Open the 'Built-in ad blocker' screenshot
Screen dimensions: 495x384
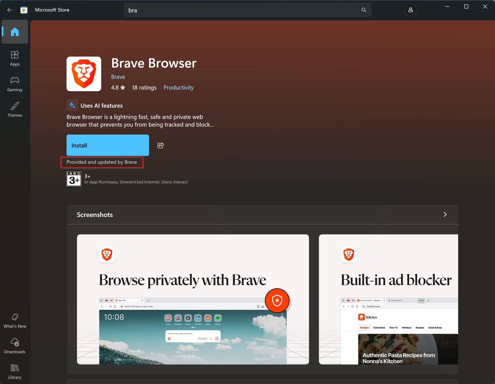coord(389,299)
